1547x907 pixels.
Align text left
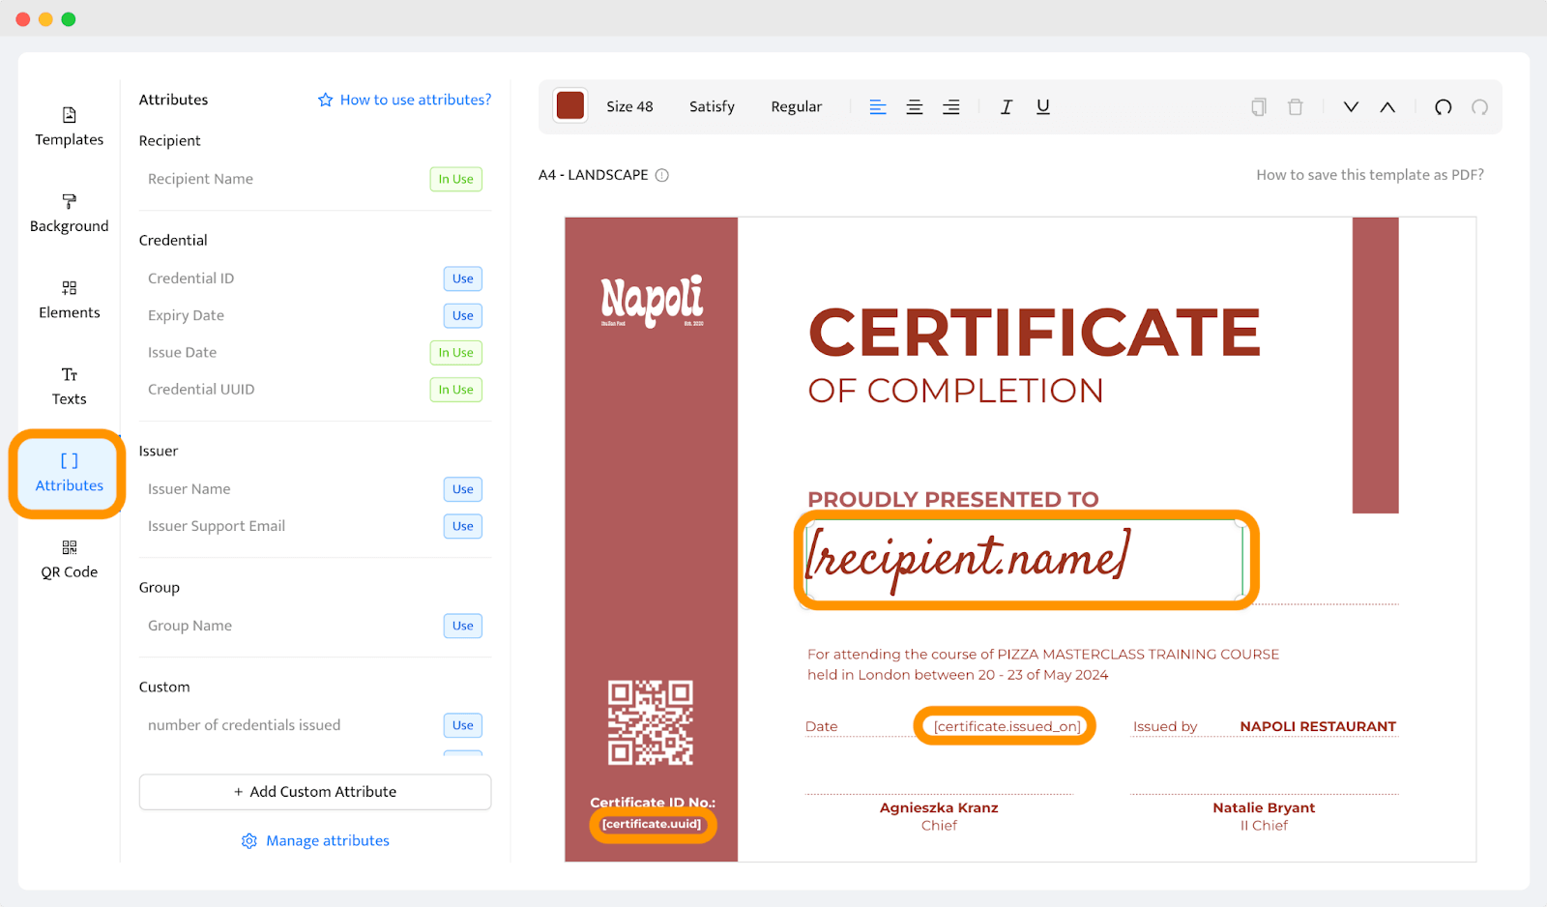878,107
